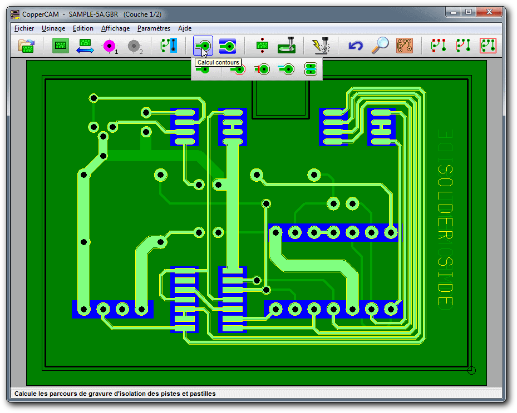This screenshot has width=517, height=413.
Task: Select the grey reference pad 2 icon
Action: click(x=135, y=46)
